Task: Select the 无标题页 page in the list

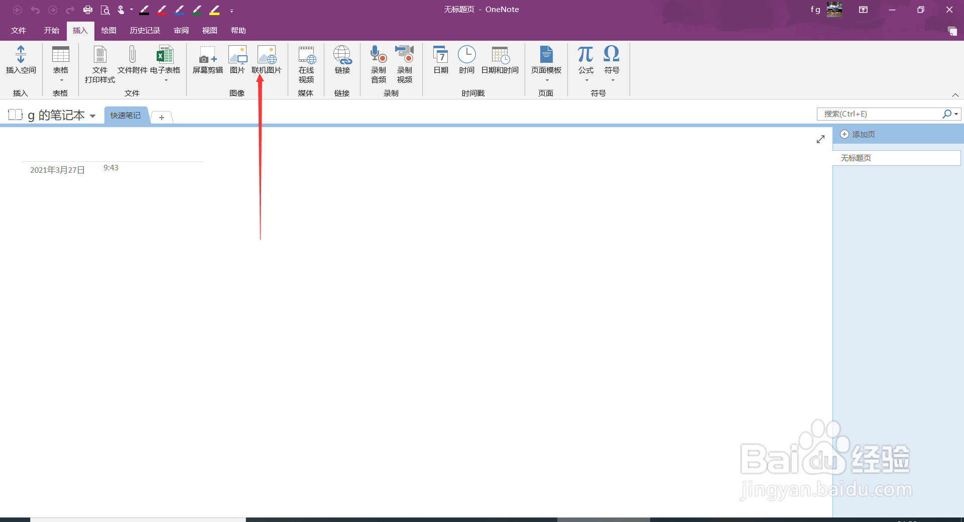Action: tap(897, 158)
